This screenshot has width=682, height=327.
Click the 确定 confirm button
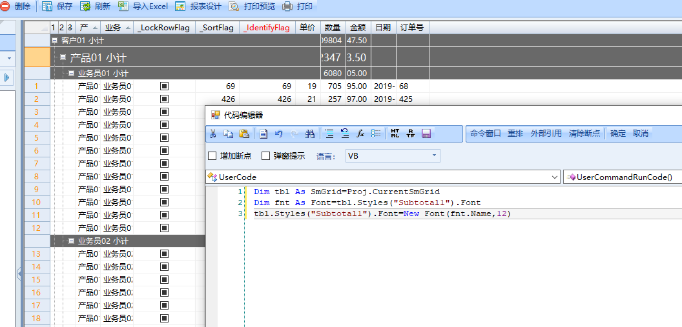click(x=618, y=134)
